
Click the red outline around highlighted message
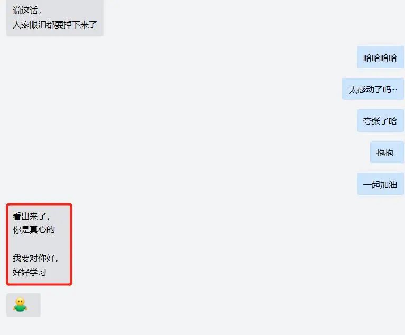[39, 204]
